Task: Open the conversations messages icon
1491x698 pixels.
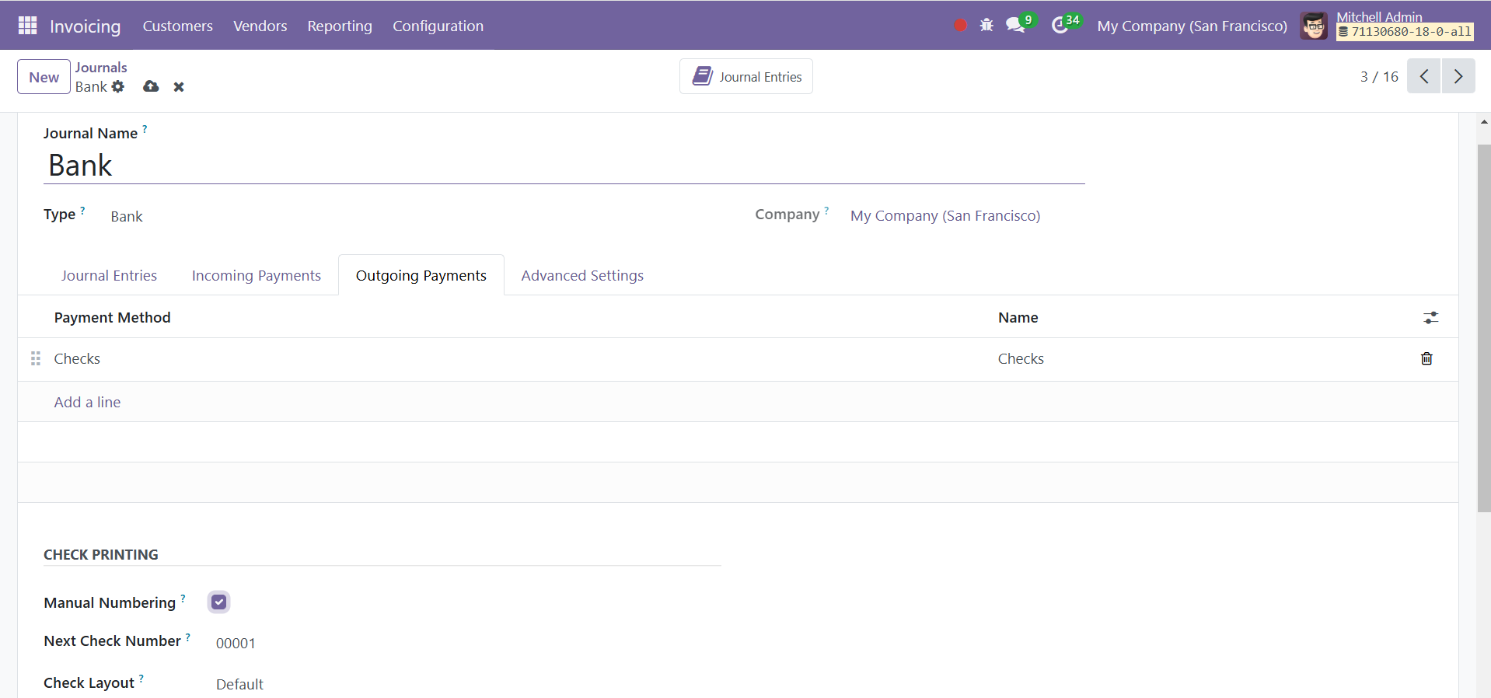Action: point(1015,26)
